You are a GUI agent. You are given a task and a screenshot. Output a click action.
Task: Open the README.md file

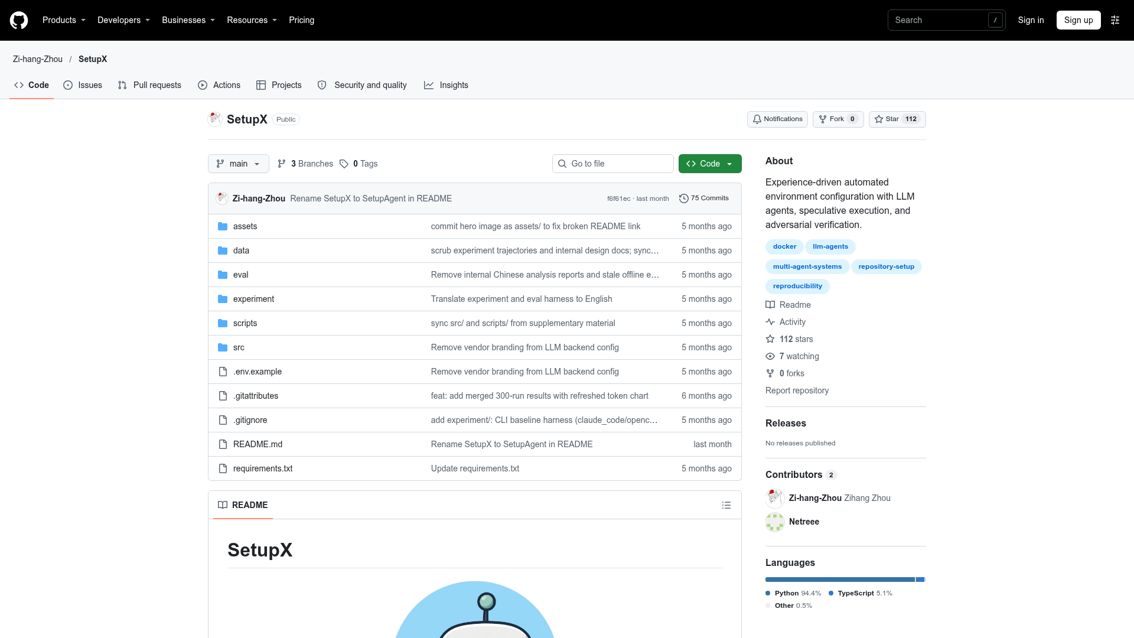point(258,444)
